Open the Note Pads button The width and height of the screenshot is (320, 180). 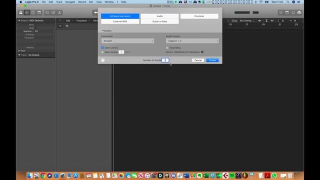287,12
